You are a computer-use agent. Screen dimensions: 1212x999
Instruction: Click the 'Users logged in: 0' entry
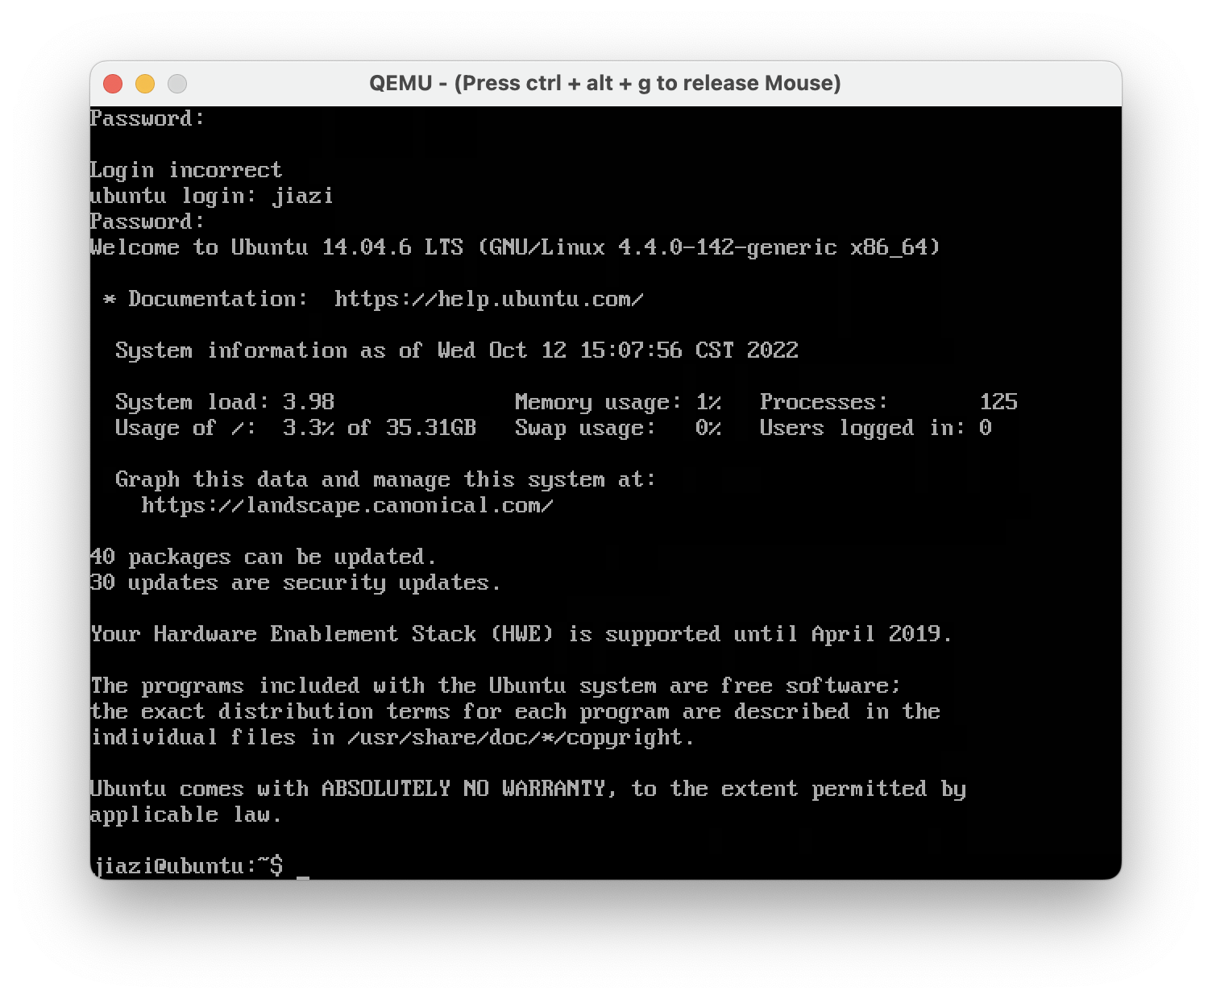[x=876, y=428]
